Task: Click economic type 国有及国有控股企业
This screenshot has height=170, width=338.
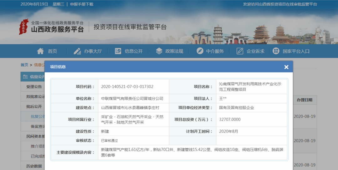Action: click(237, 108)
